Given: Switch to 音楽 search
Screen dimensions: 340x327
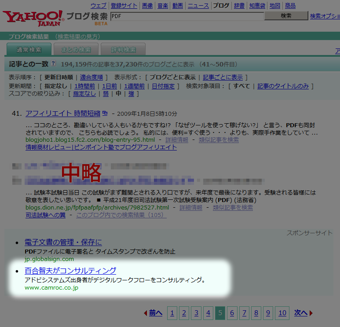Looking at the screenshot, I should (163, 5).
